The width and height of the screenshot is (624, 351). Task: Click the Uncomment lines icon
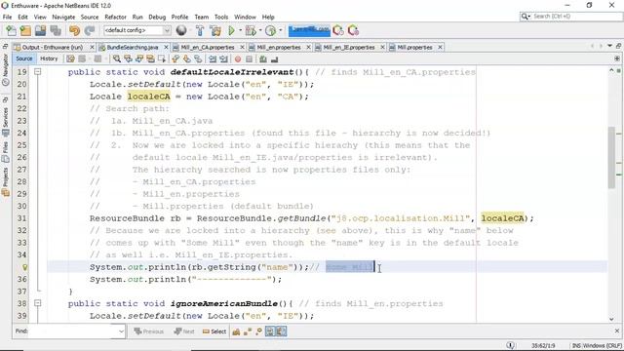point(274,58)
